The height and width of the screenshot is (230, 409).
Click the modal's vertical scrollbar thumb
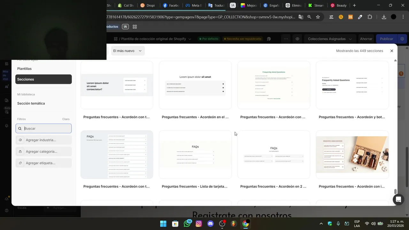[x=396, y=191]
